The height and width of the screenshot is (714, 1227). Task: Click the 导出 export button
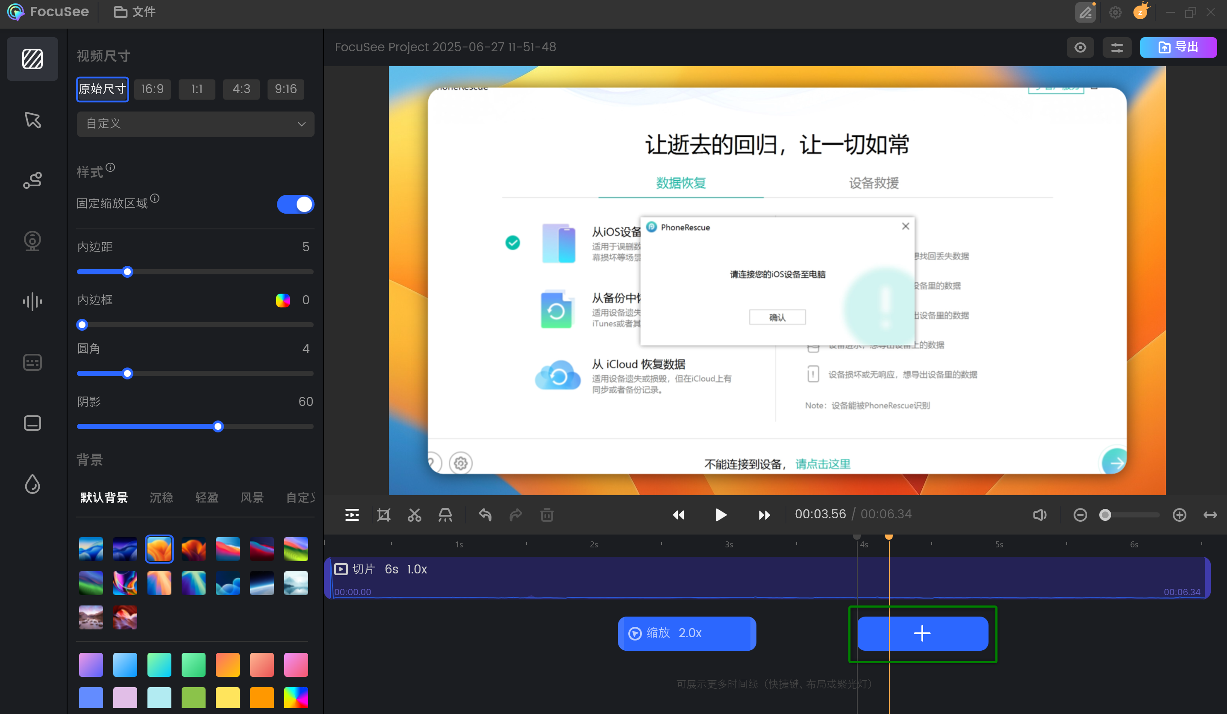click(1178, 47)
